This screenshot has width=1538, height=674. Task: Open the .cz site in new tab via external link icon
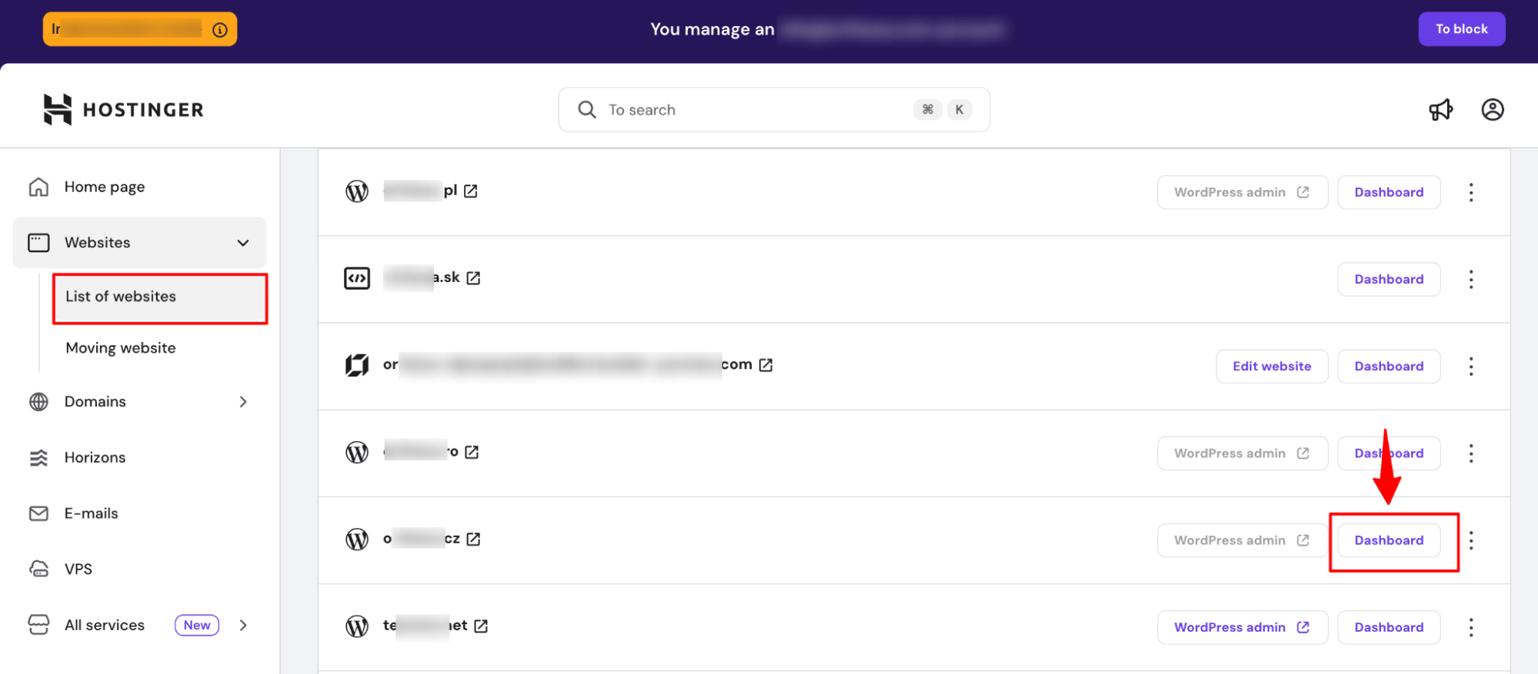474,539
